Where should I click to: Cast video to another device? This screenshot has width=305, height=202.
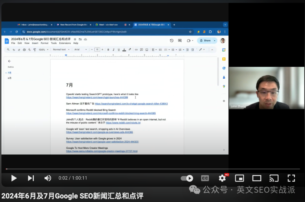coord(274,178)
